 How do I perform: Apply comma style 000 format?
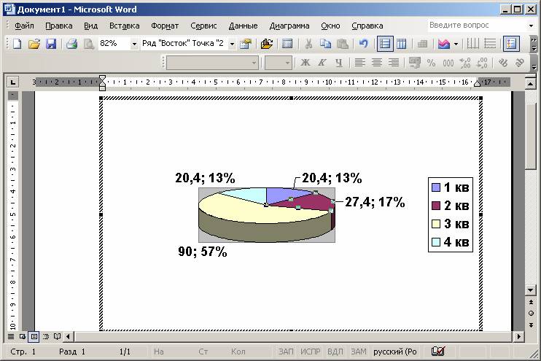point(448,63)
